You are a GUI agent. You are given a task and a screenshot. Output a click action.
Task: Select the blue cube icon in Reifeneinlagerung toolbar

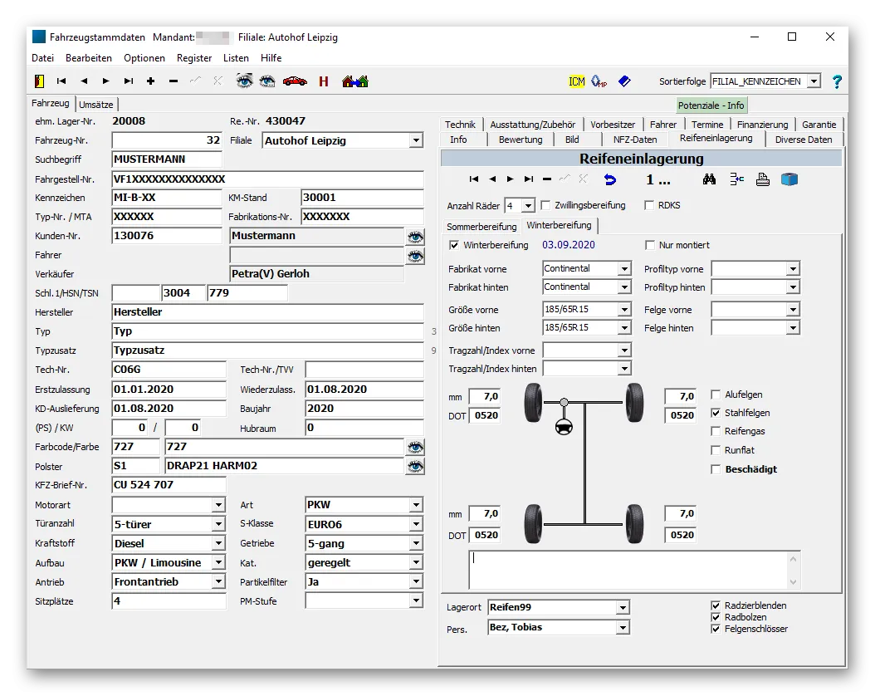(x=789, y=179)
